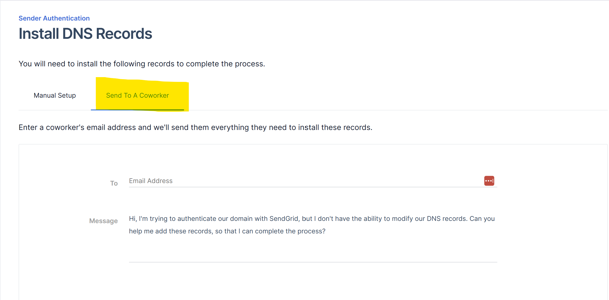Click the "Enter a coworker's email address" instruction
This screenshot has height=300, width=609.
click(x=195, y=127)
